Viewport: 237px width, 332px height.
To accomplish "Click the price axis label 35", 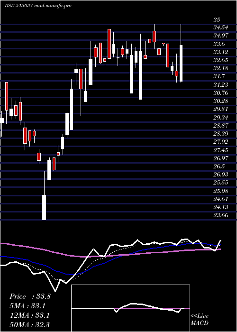I will (x=217, y=20).
